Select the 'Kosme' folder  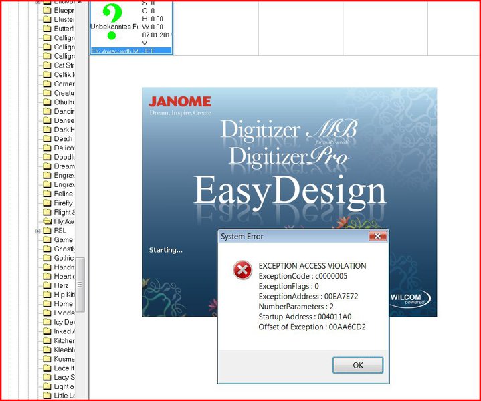click(64, 359)
